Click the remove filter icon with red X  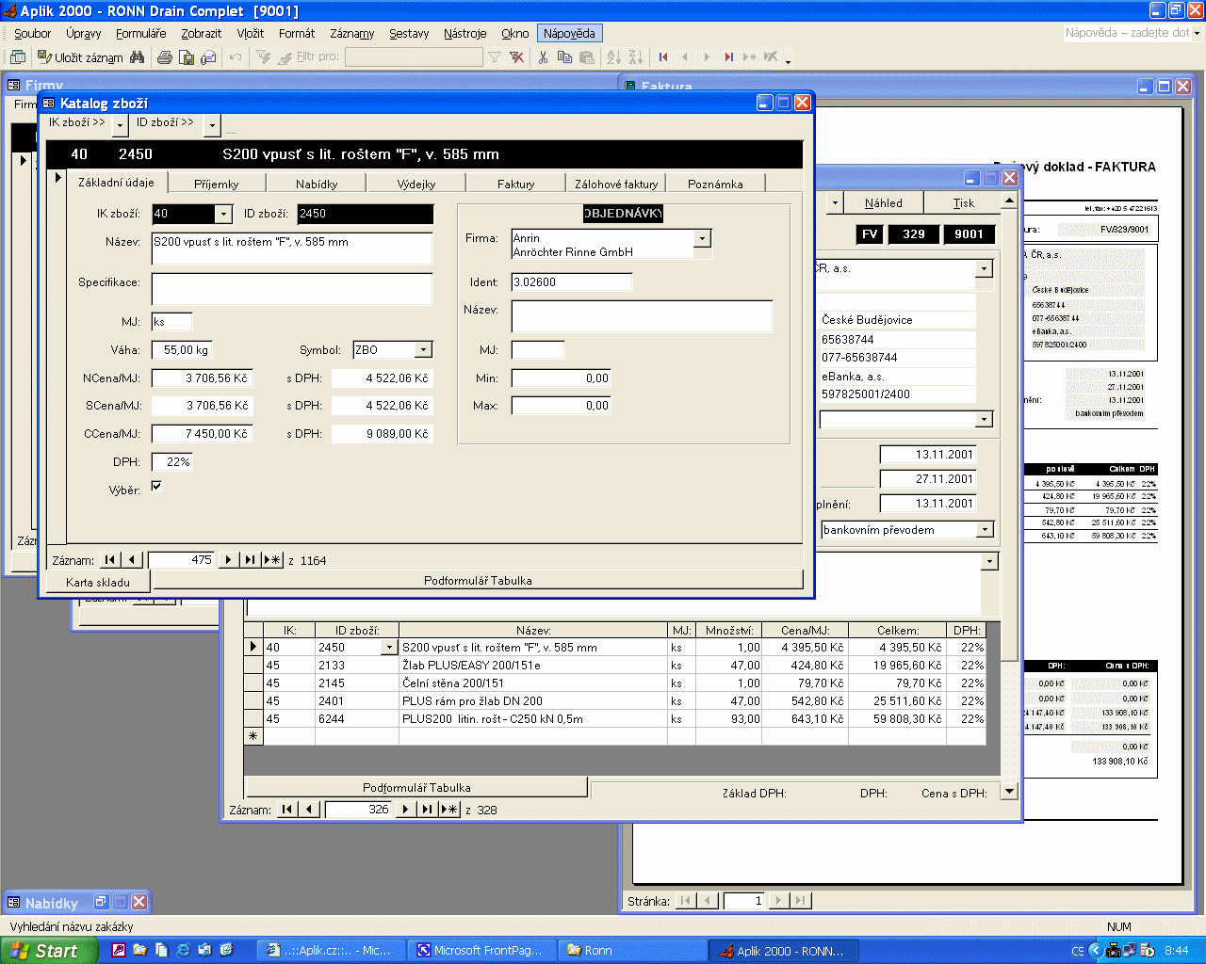516,57
